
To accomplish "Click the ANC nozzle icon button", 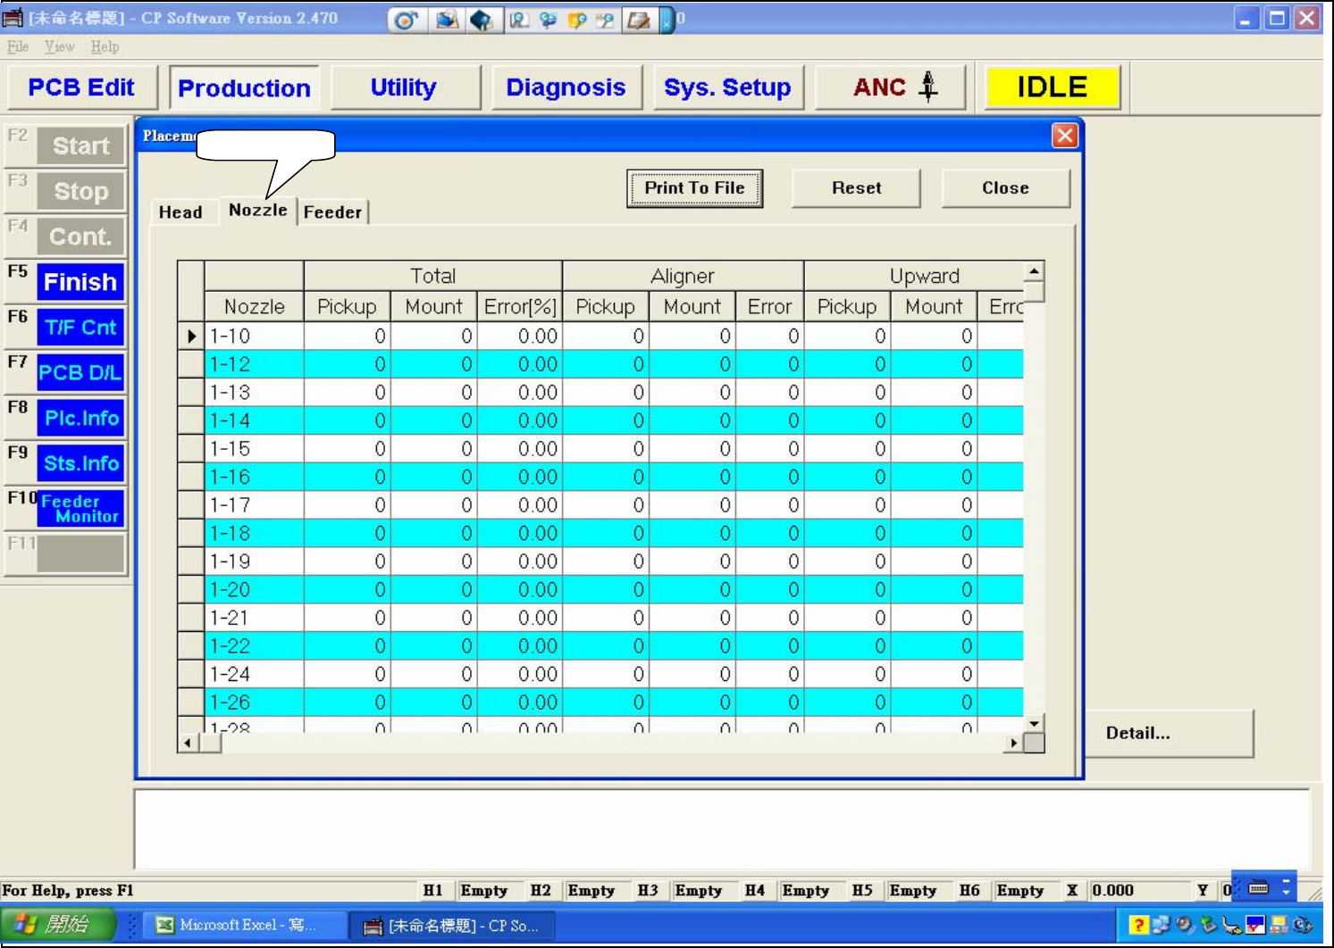I will pos(890,87).
